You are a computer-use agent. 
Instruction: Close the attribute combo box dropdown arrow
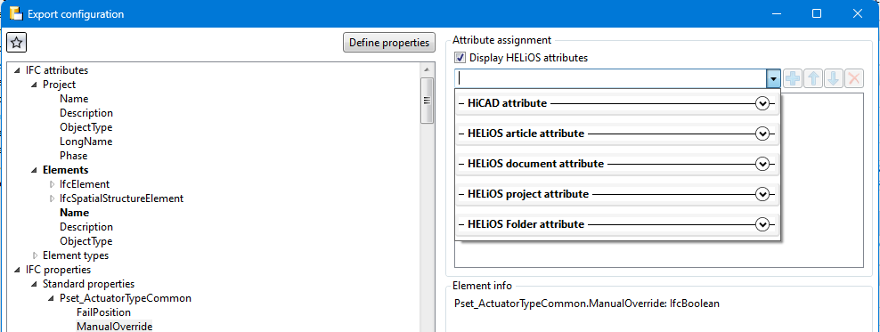(x=773, y=79)
